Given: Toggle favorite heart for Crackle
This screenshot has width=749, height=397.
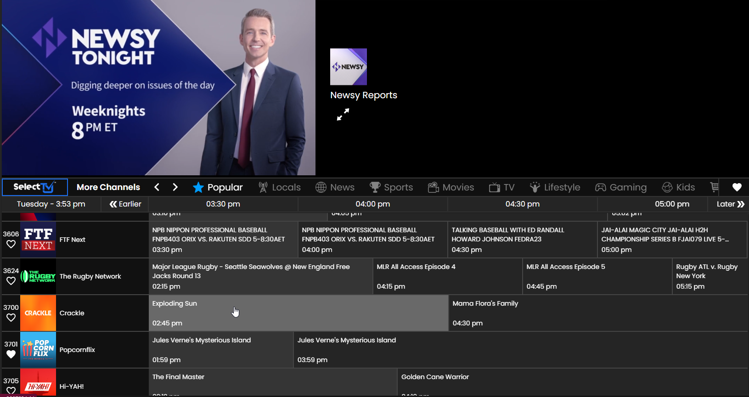Looking at the screenshot, I should [11, 318].
